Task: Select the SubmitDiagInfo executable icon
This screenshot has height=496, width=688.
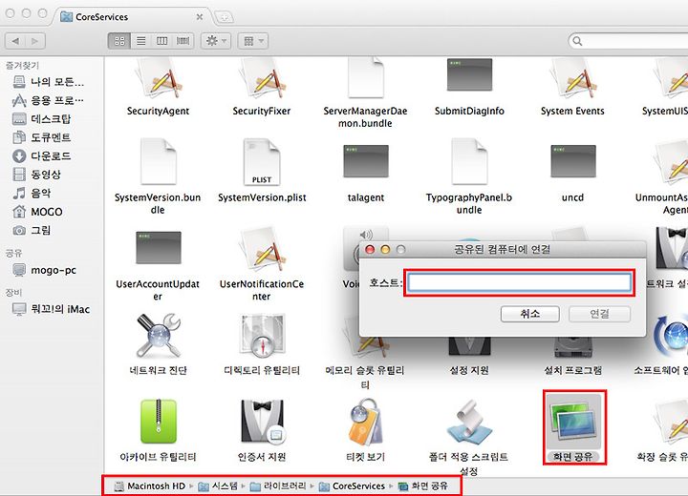Action: tap(469, 75)
